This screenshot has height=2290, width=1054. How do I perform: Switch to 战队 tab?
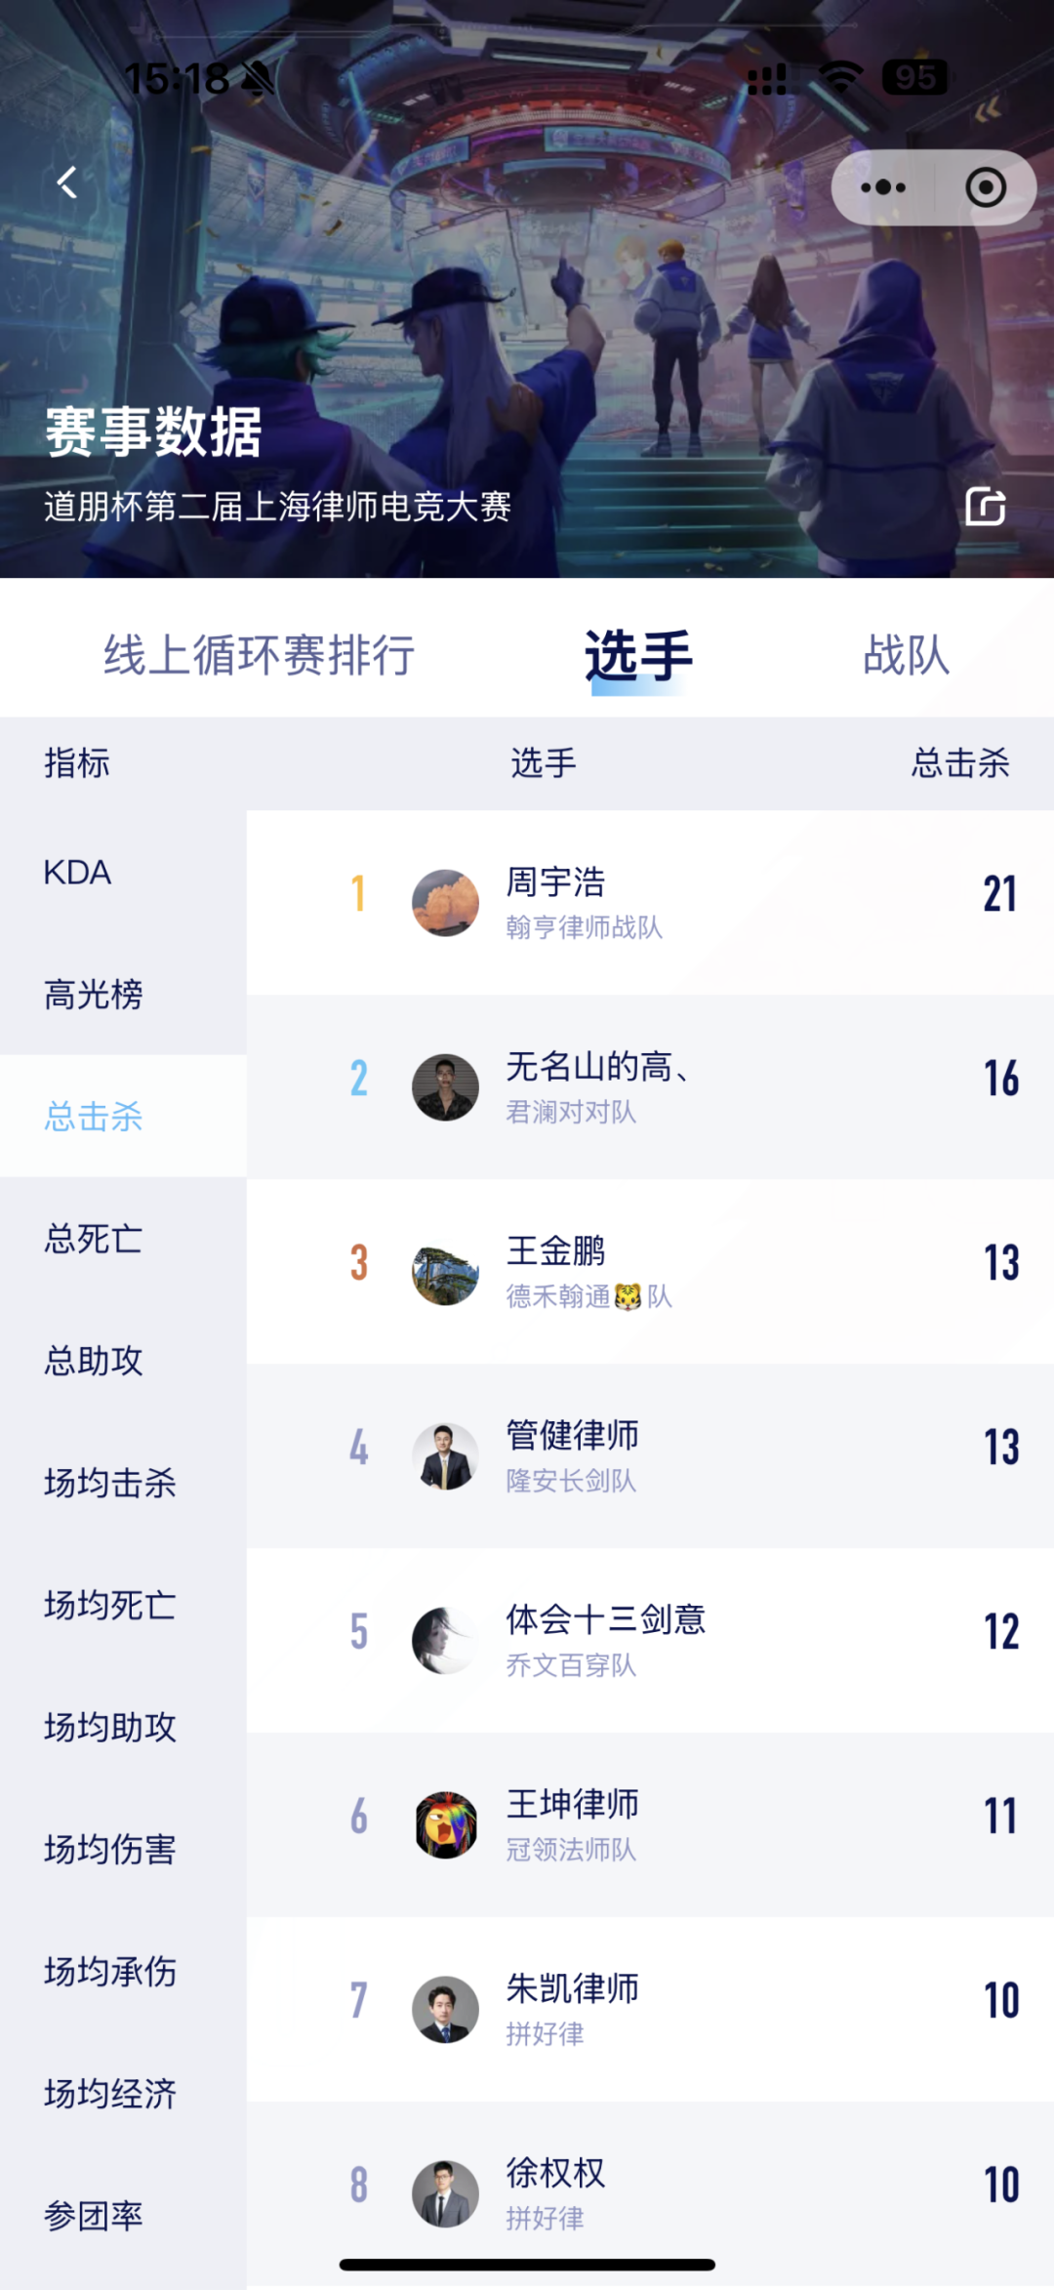(x=906, y=654)
